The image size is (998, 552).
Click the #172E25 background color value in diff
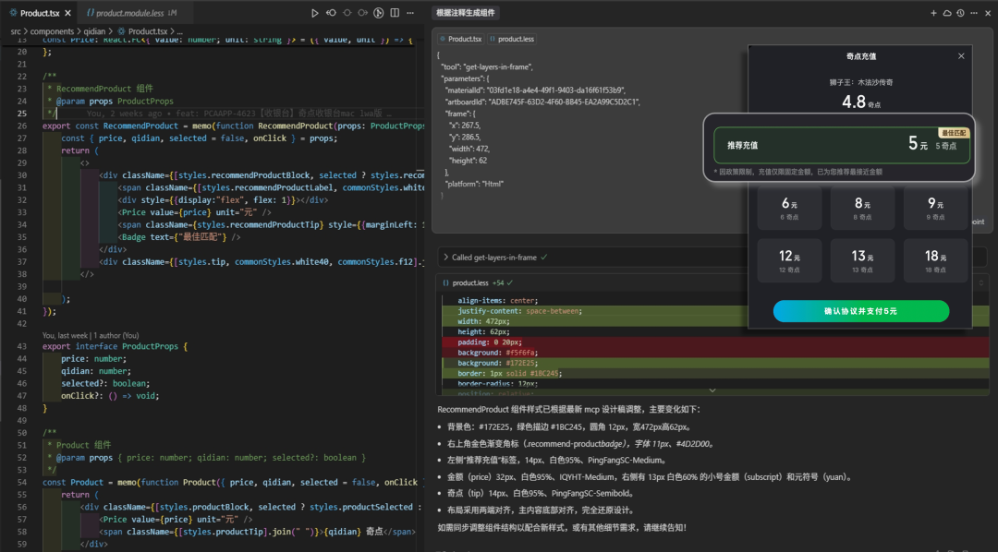click(521, 363)
